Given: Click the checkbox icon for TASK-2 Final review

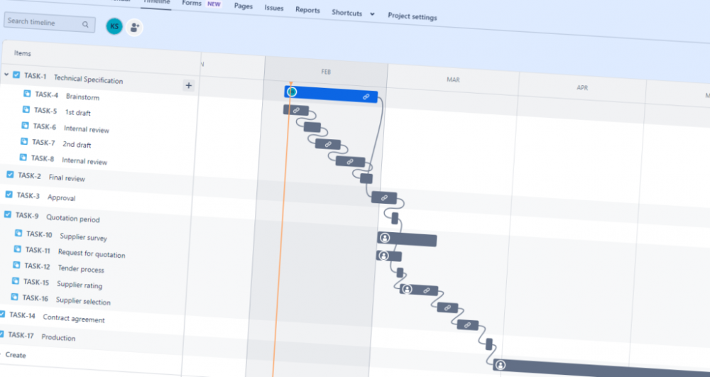Looking at the screenshot, I should [x=10, y=175].
